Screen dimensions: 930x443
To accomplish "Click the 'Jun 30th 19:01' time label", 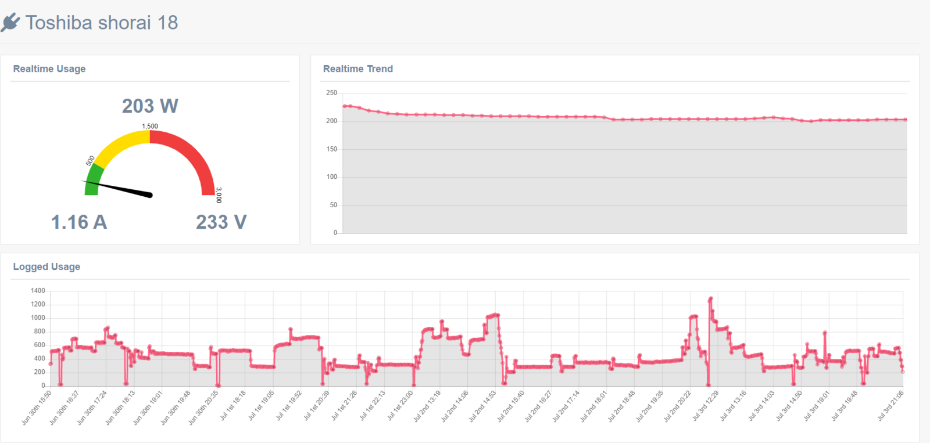I will pos(148,408).
